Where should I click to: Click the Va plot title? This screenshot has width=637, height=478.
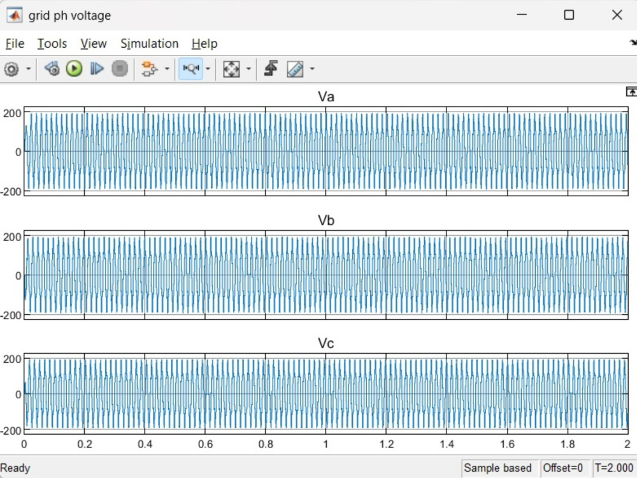[x=326, y=97]
